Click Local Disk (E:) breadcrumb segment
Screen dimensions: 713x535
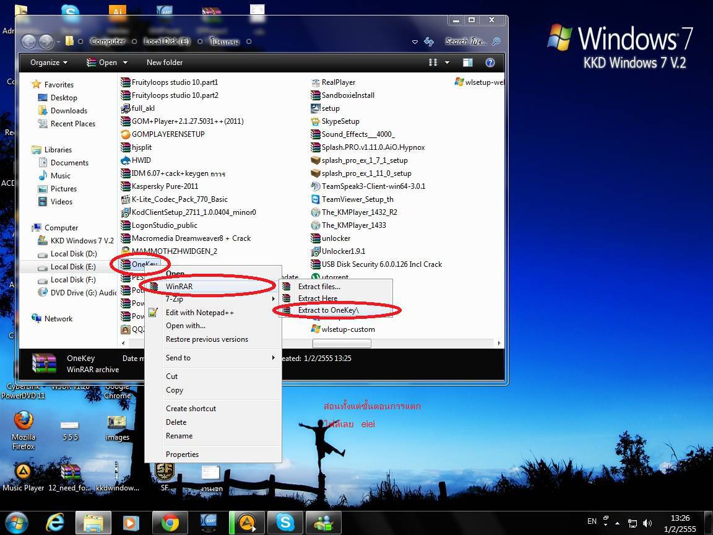(167, 41)
